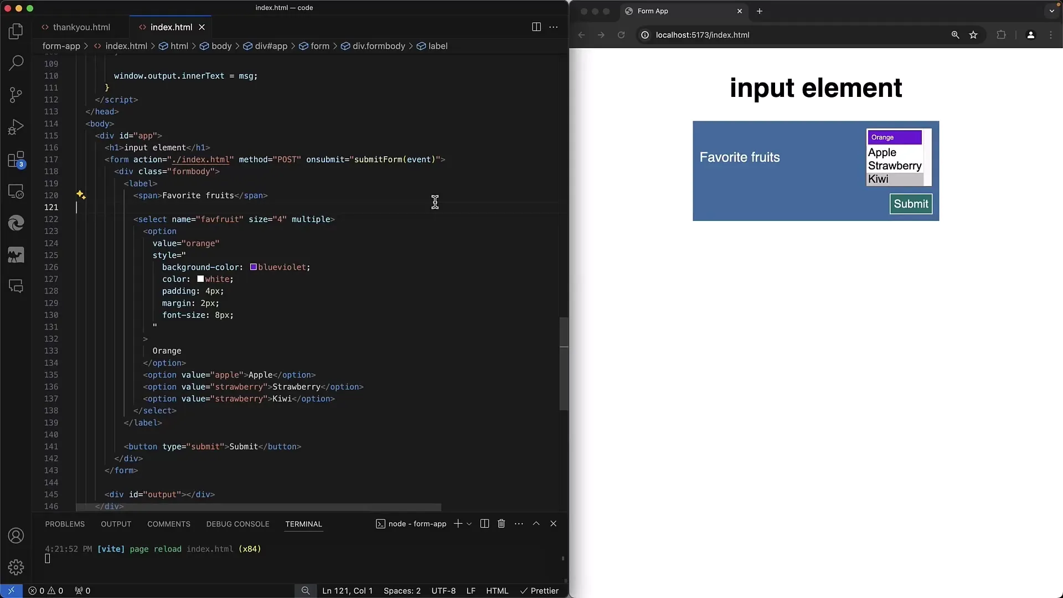The image size is (1063, 598).
Task: Expand the breadcrumb dropdown for div.formbody
Action: 379,46
